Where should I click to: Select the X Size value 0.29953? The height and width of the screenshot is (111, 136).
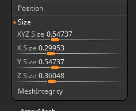(51, 48)
